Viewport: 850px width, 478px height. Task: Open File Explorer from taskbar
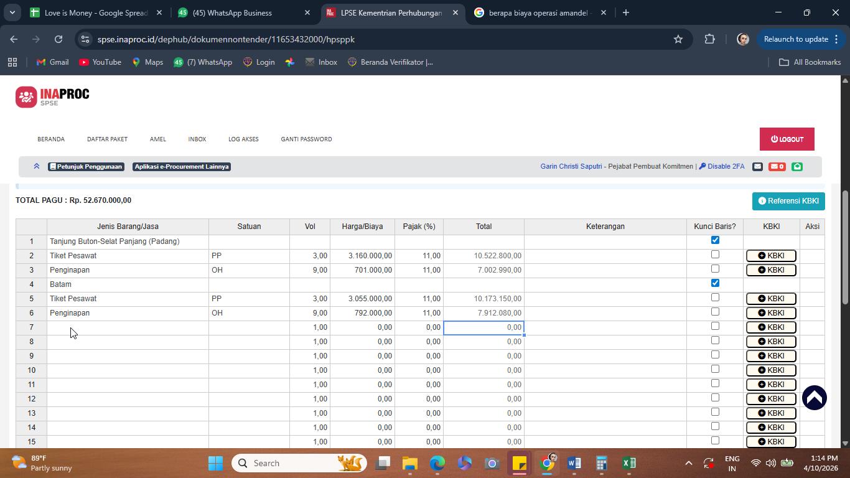pos(409,463)
